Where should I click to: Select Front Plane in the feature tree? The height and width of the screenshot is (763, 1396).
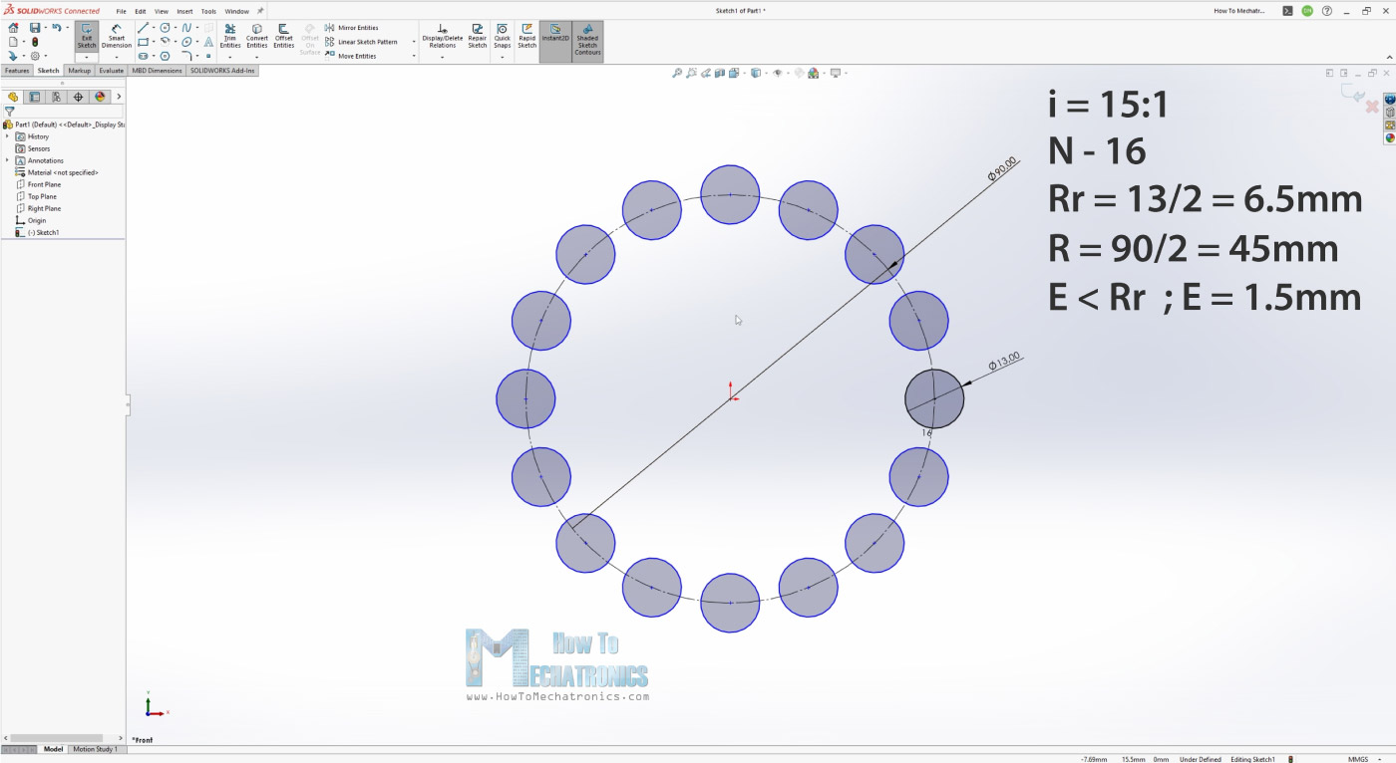tap(44, 184)
